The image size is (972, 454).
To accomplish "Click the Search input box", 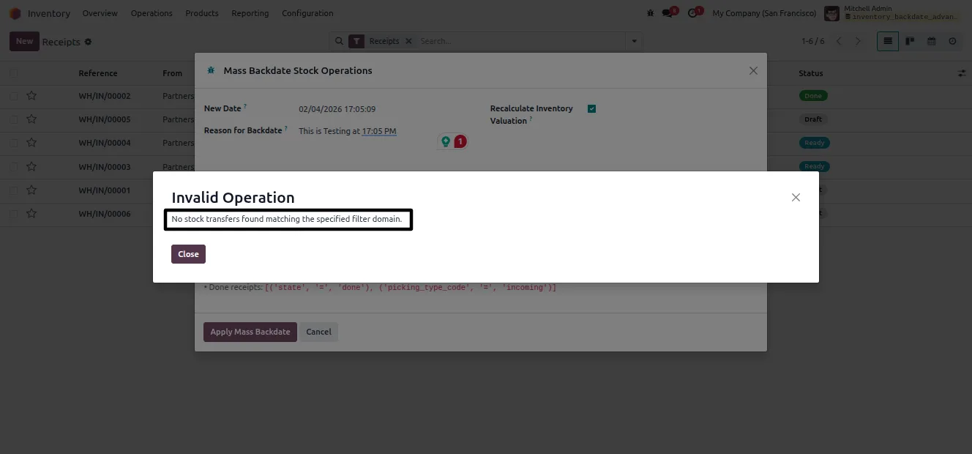I will 520,42.
